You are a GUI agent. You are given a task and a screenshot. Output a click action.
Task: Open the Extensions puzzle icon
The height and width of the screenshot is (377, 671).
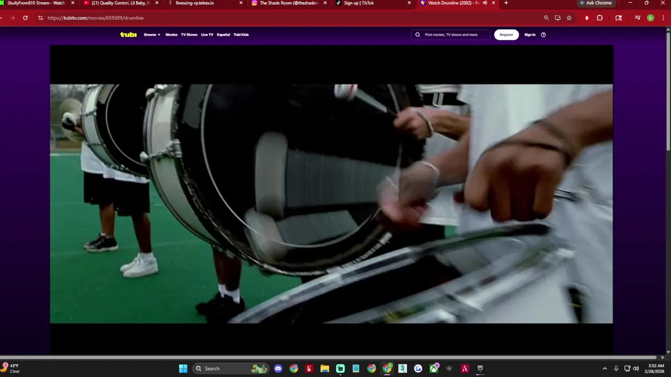(x=600, y=18)
